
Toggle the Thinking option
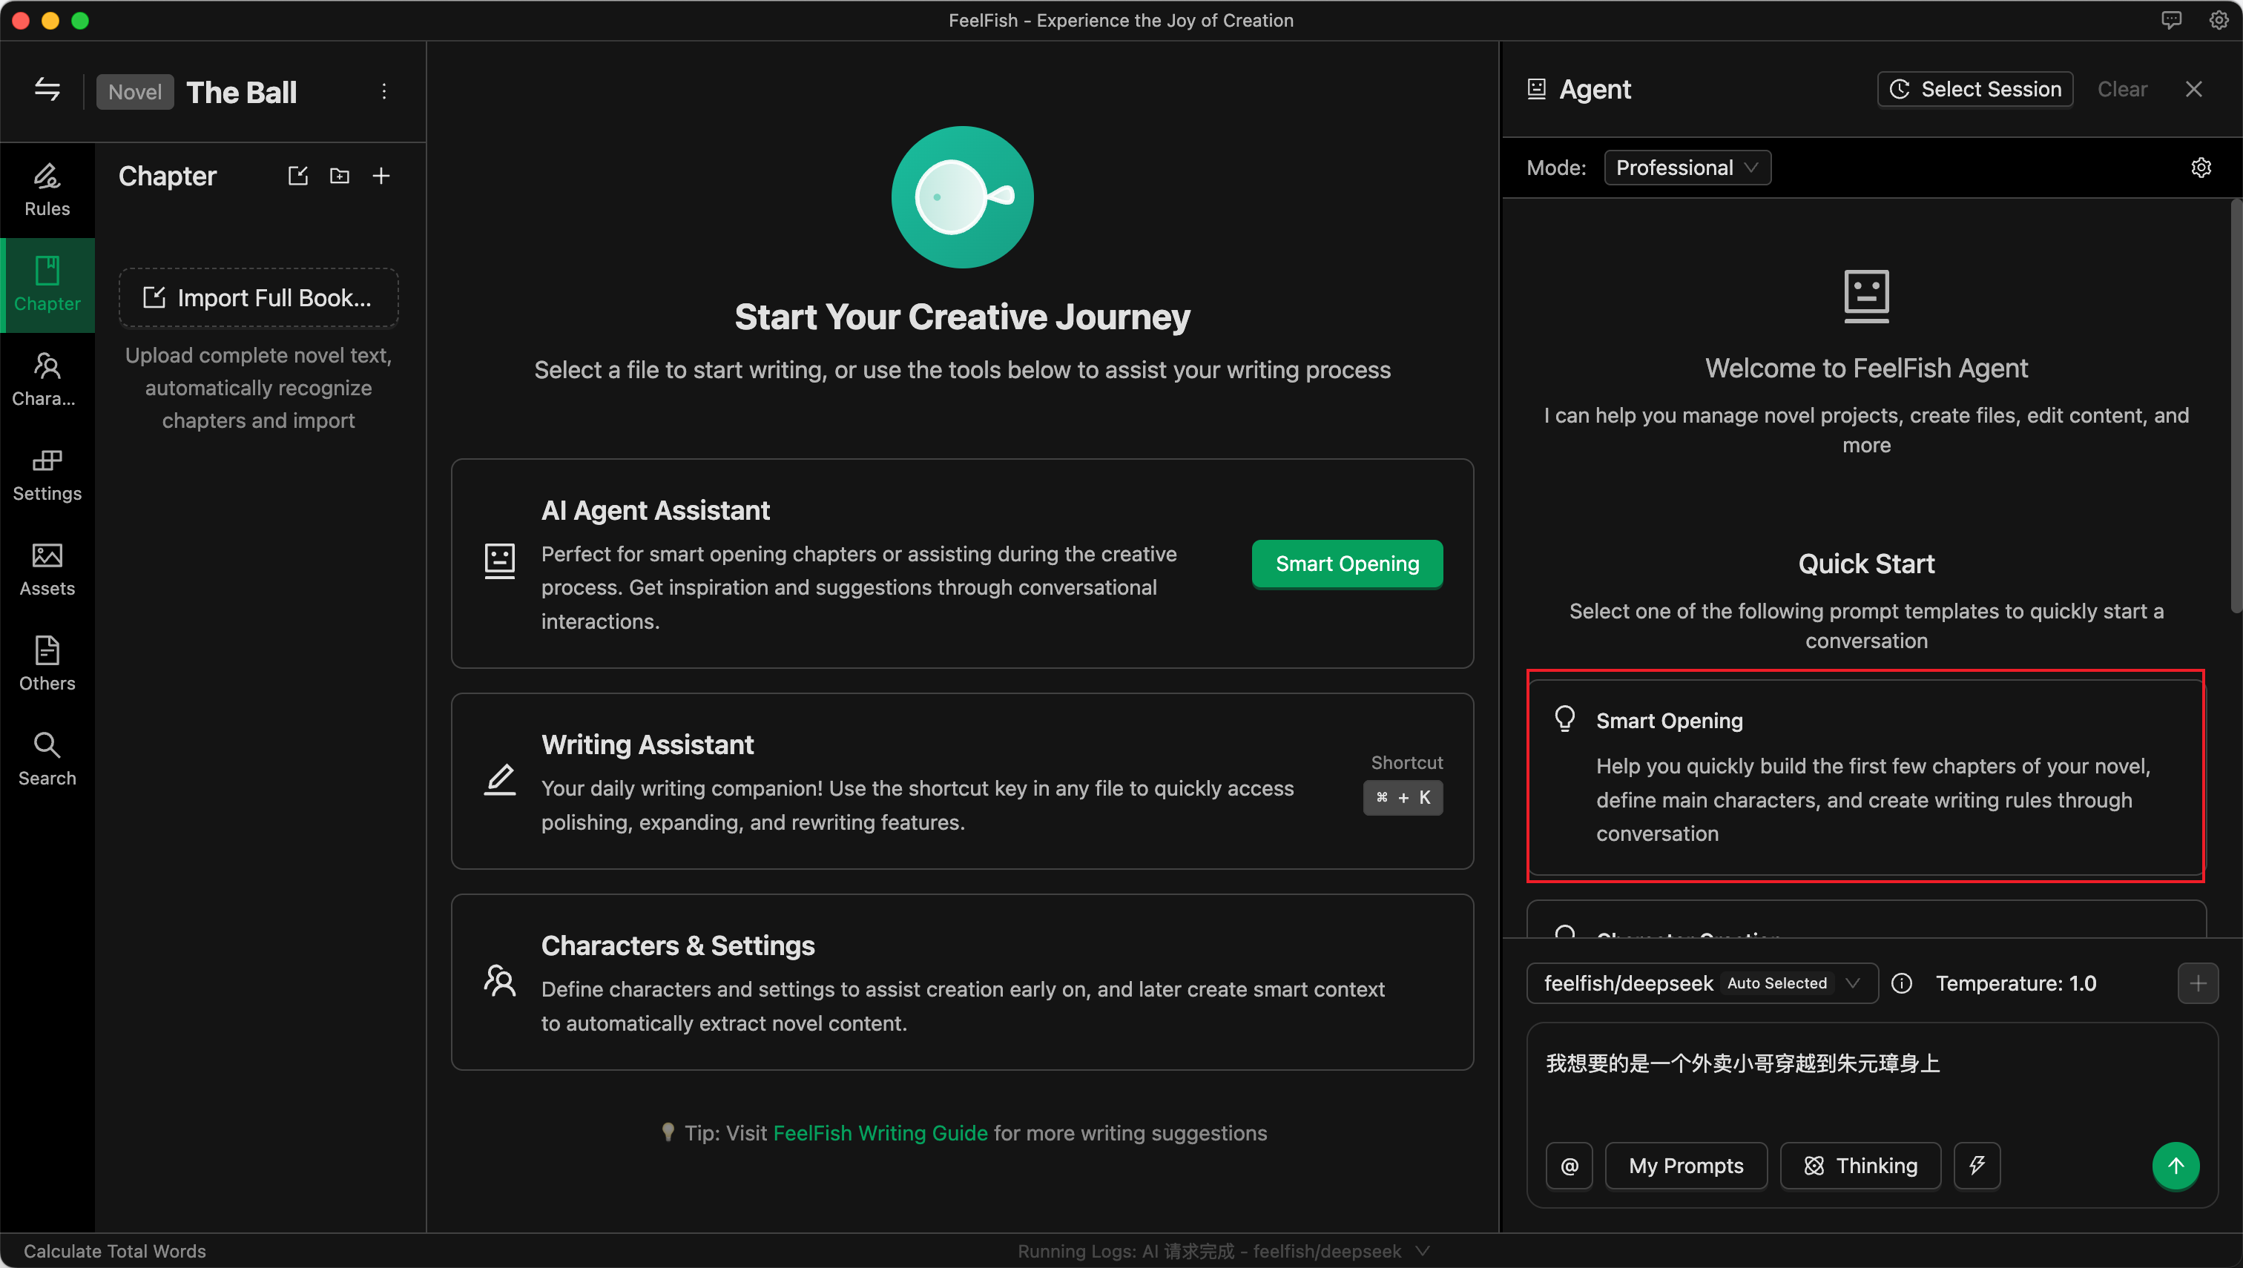pos(1860,1165)
